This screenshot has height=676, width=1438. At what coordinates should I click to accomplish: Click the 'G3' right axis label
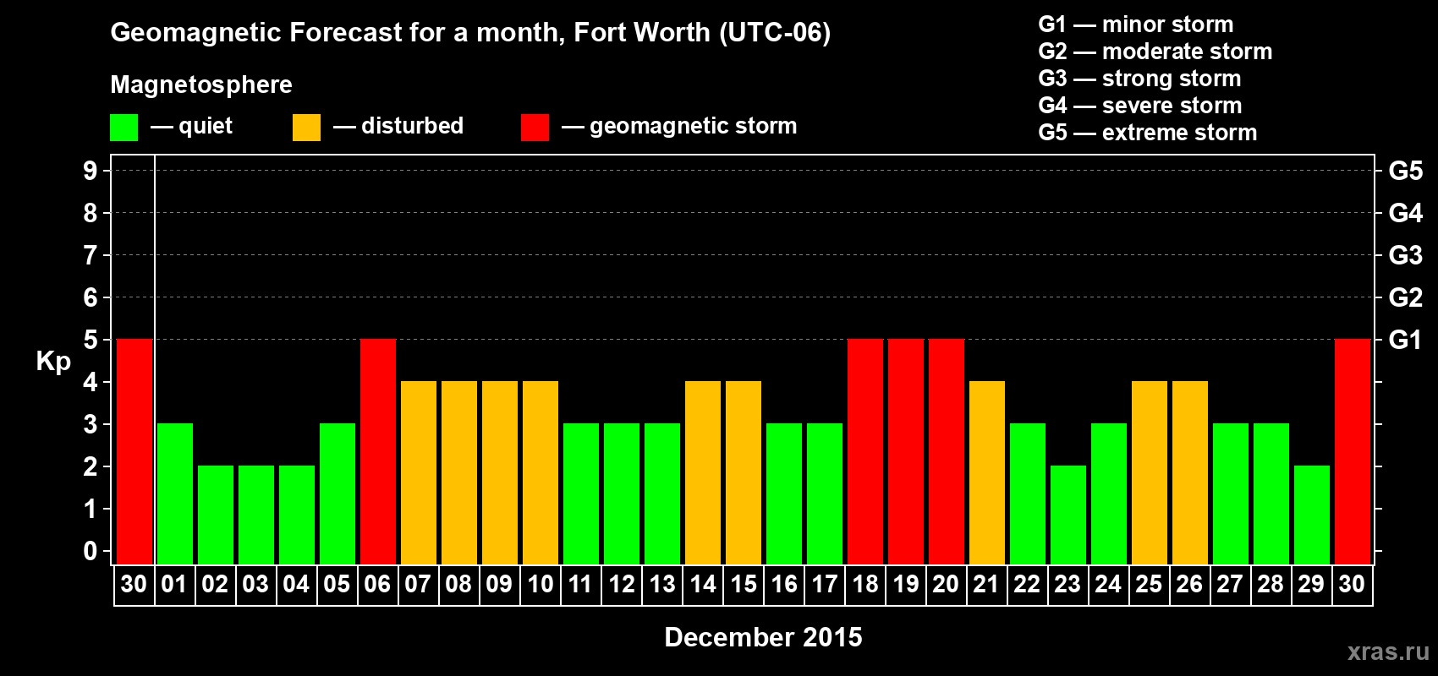point(1406,255)
